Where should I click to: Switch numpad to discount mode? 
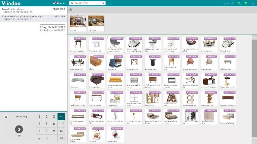coord(61,124)
